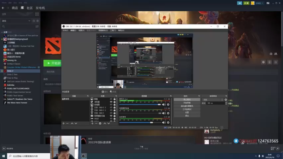Toggle visibility of 浏览器 source

point(111,102)
